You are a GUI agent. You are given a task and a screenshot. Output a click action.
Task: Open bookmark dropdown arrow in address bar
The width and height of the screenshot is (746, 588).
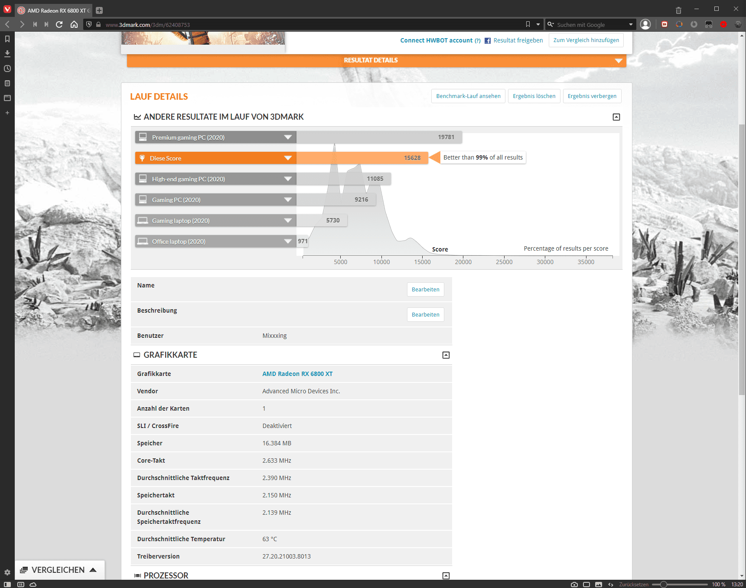538,24
